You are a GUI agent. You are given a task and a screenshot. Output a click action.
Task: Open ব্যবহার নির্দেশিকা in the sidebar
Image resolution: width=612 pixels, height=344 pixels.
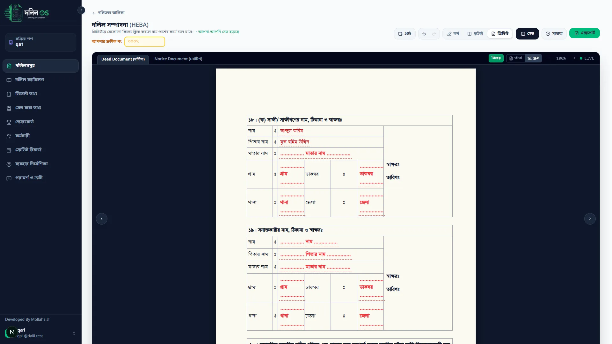click(40, 164)
